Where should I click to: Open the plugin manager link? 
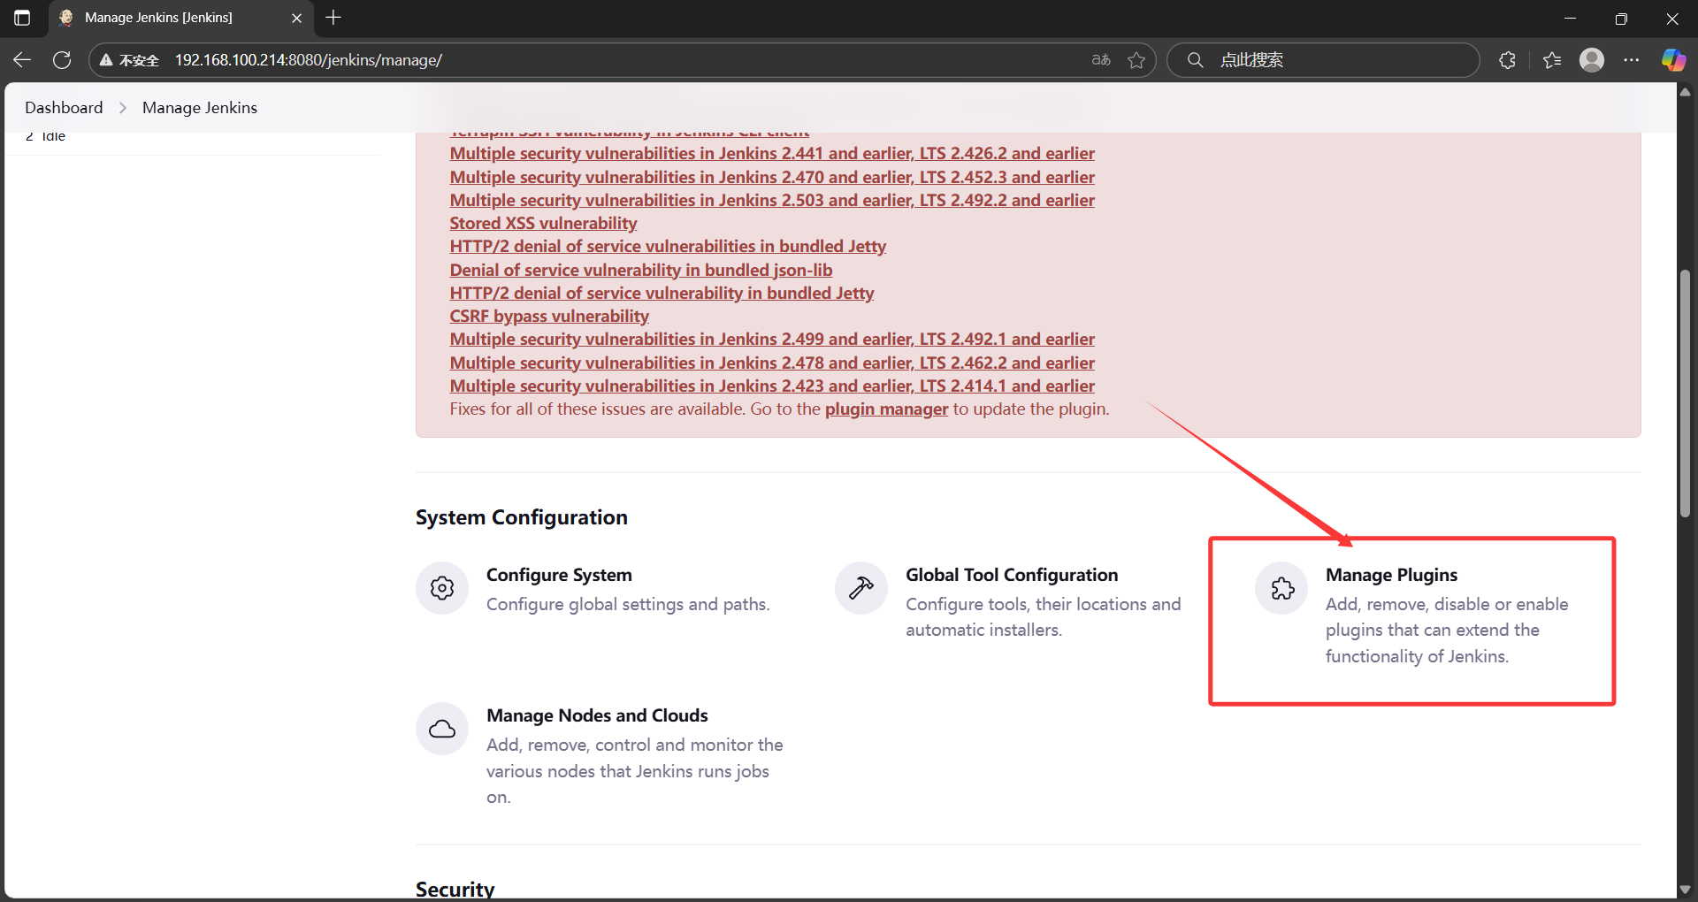point(886,409)
